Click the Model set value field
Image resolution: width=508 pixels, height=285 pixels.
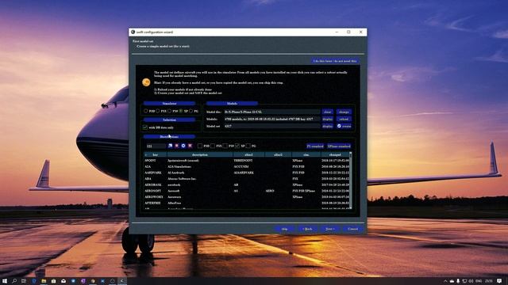coord(271,126)
